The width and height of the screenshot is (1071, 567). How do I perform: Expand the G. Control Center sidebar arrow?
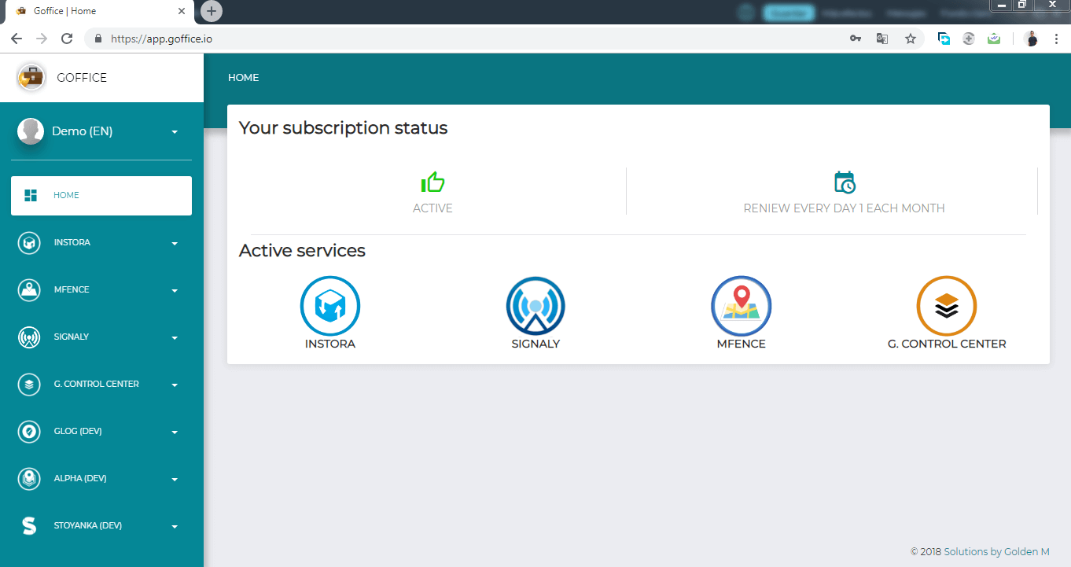click(x=175, y=385)
